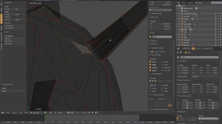Toggle the Seams overlay checkbox
Image resolution: width=222 pixels, height=124 pixels.
[x=150, y=70]
